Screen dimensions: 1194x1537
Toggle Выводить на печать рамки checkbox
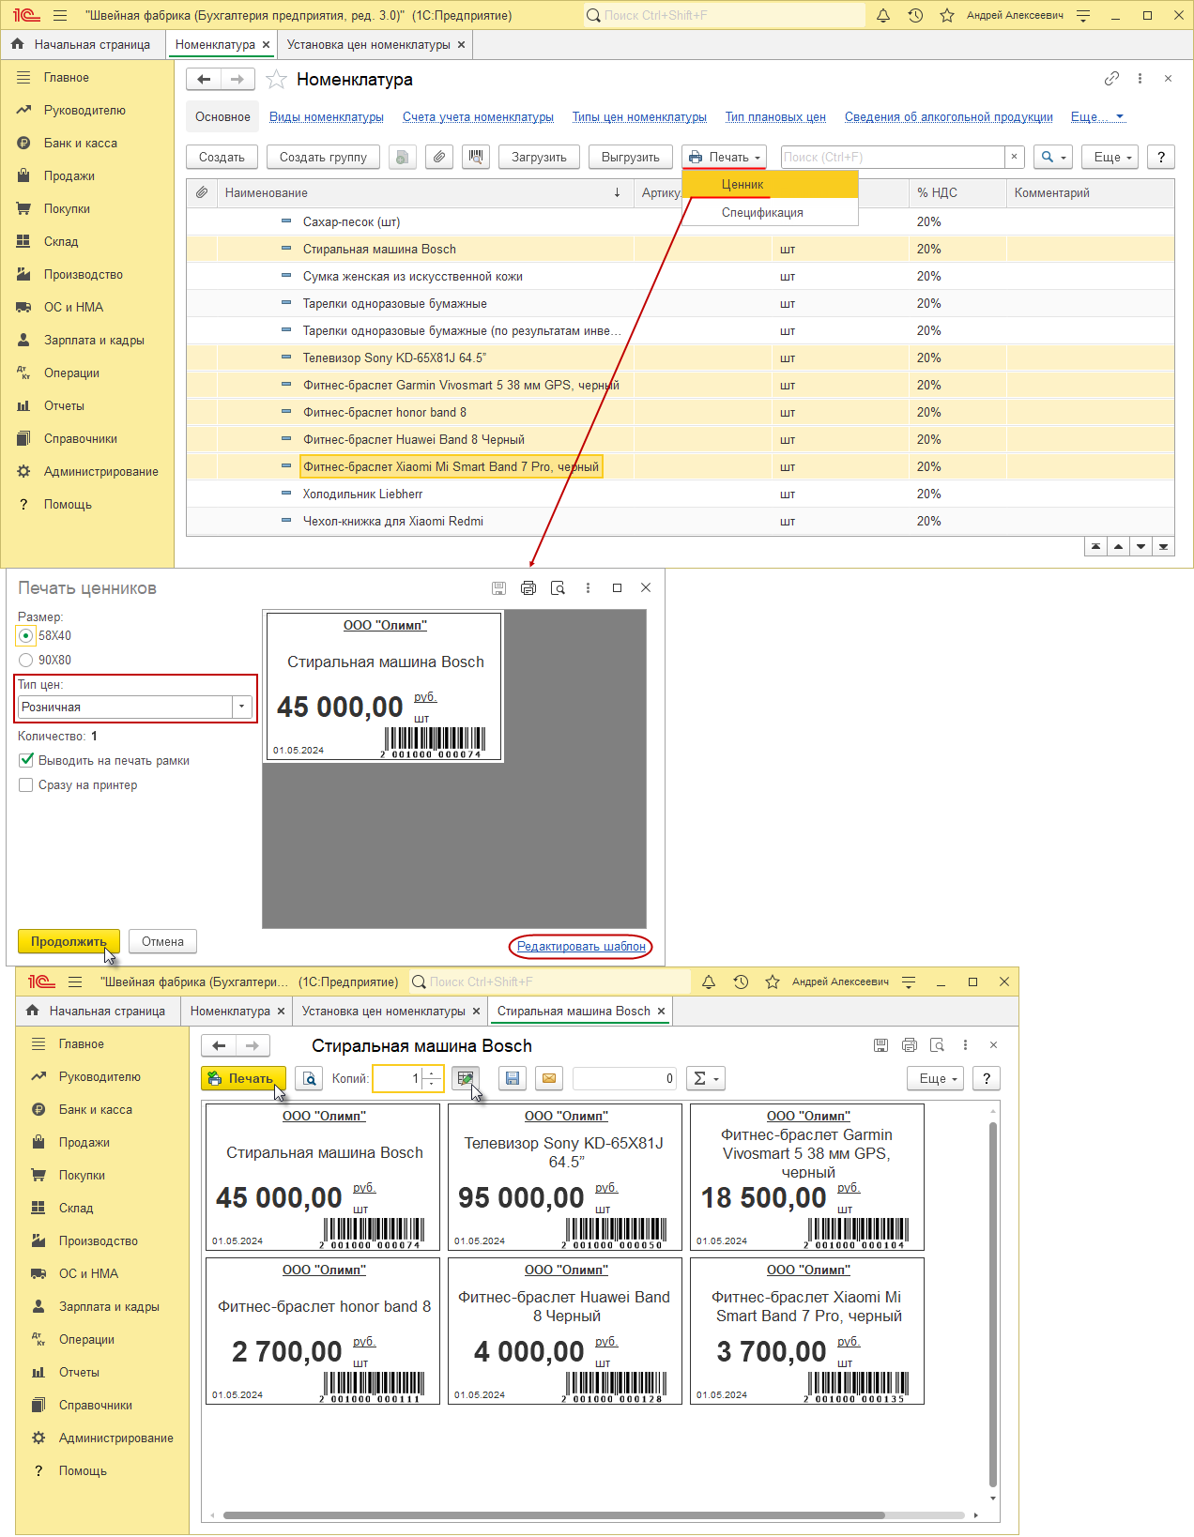point(26,761)
